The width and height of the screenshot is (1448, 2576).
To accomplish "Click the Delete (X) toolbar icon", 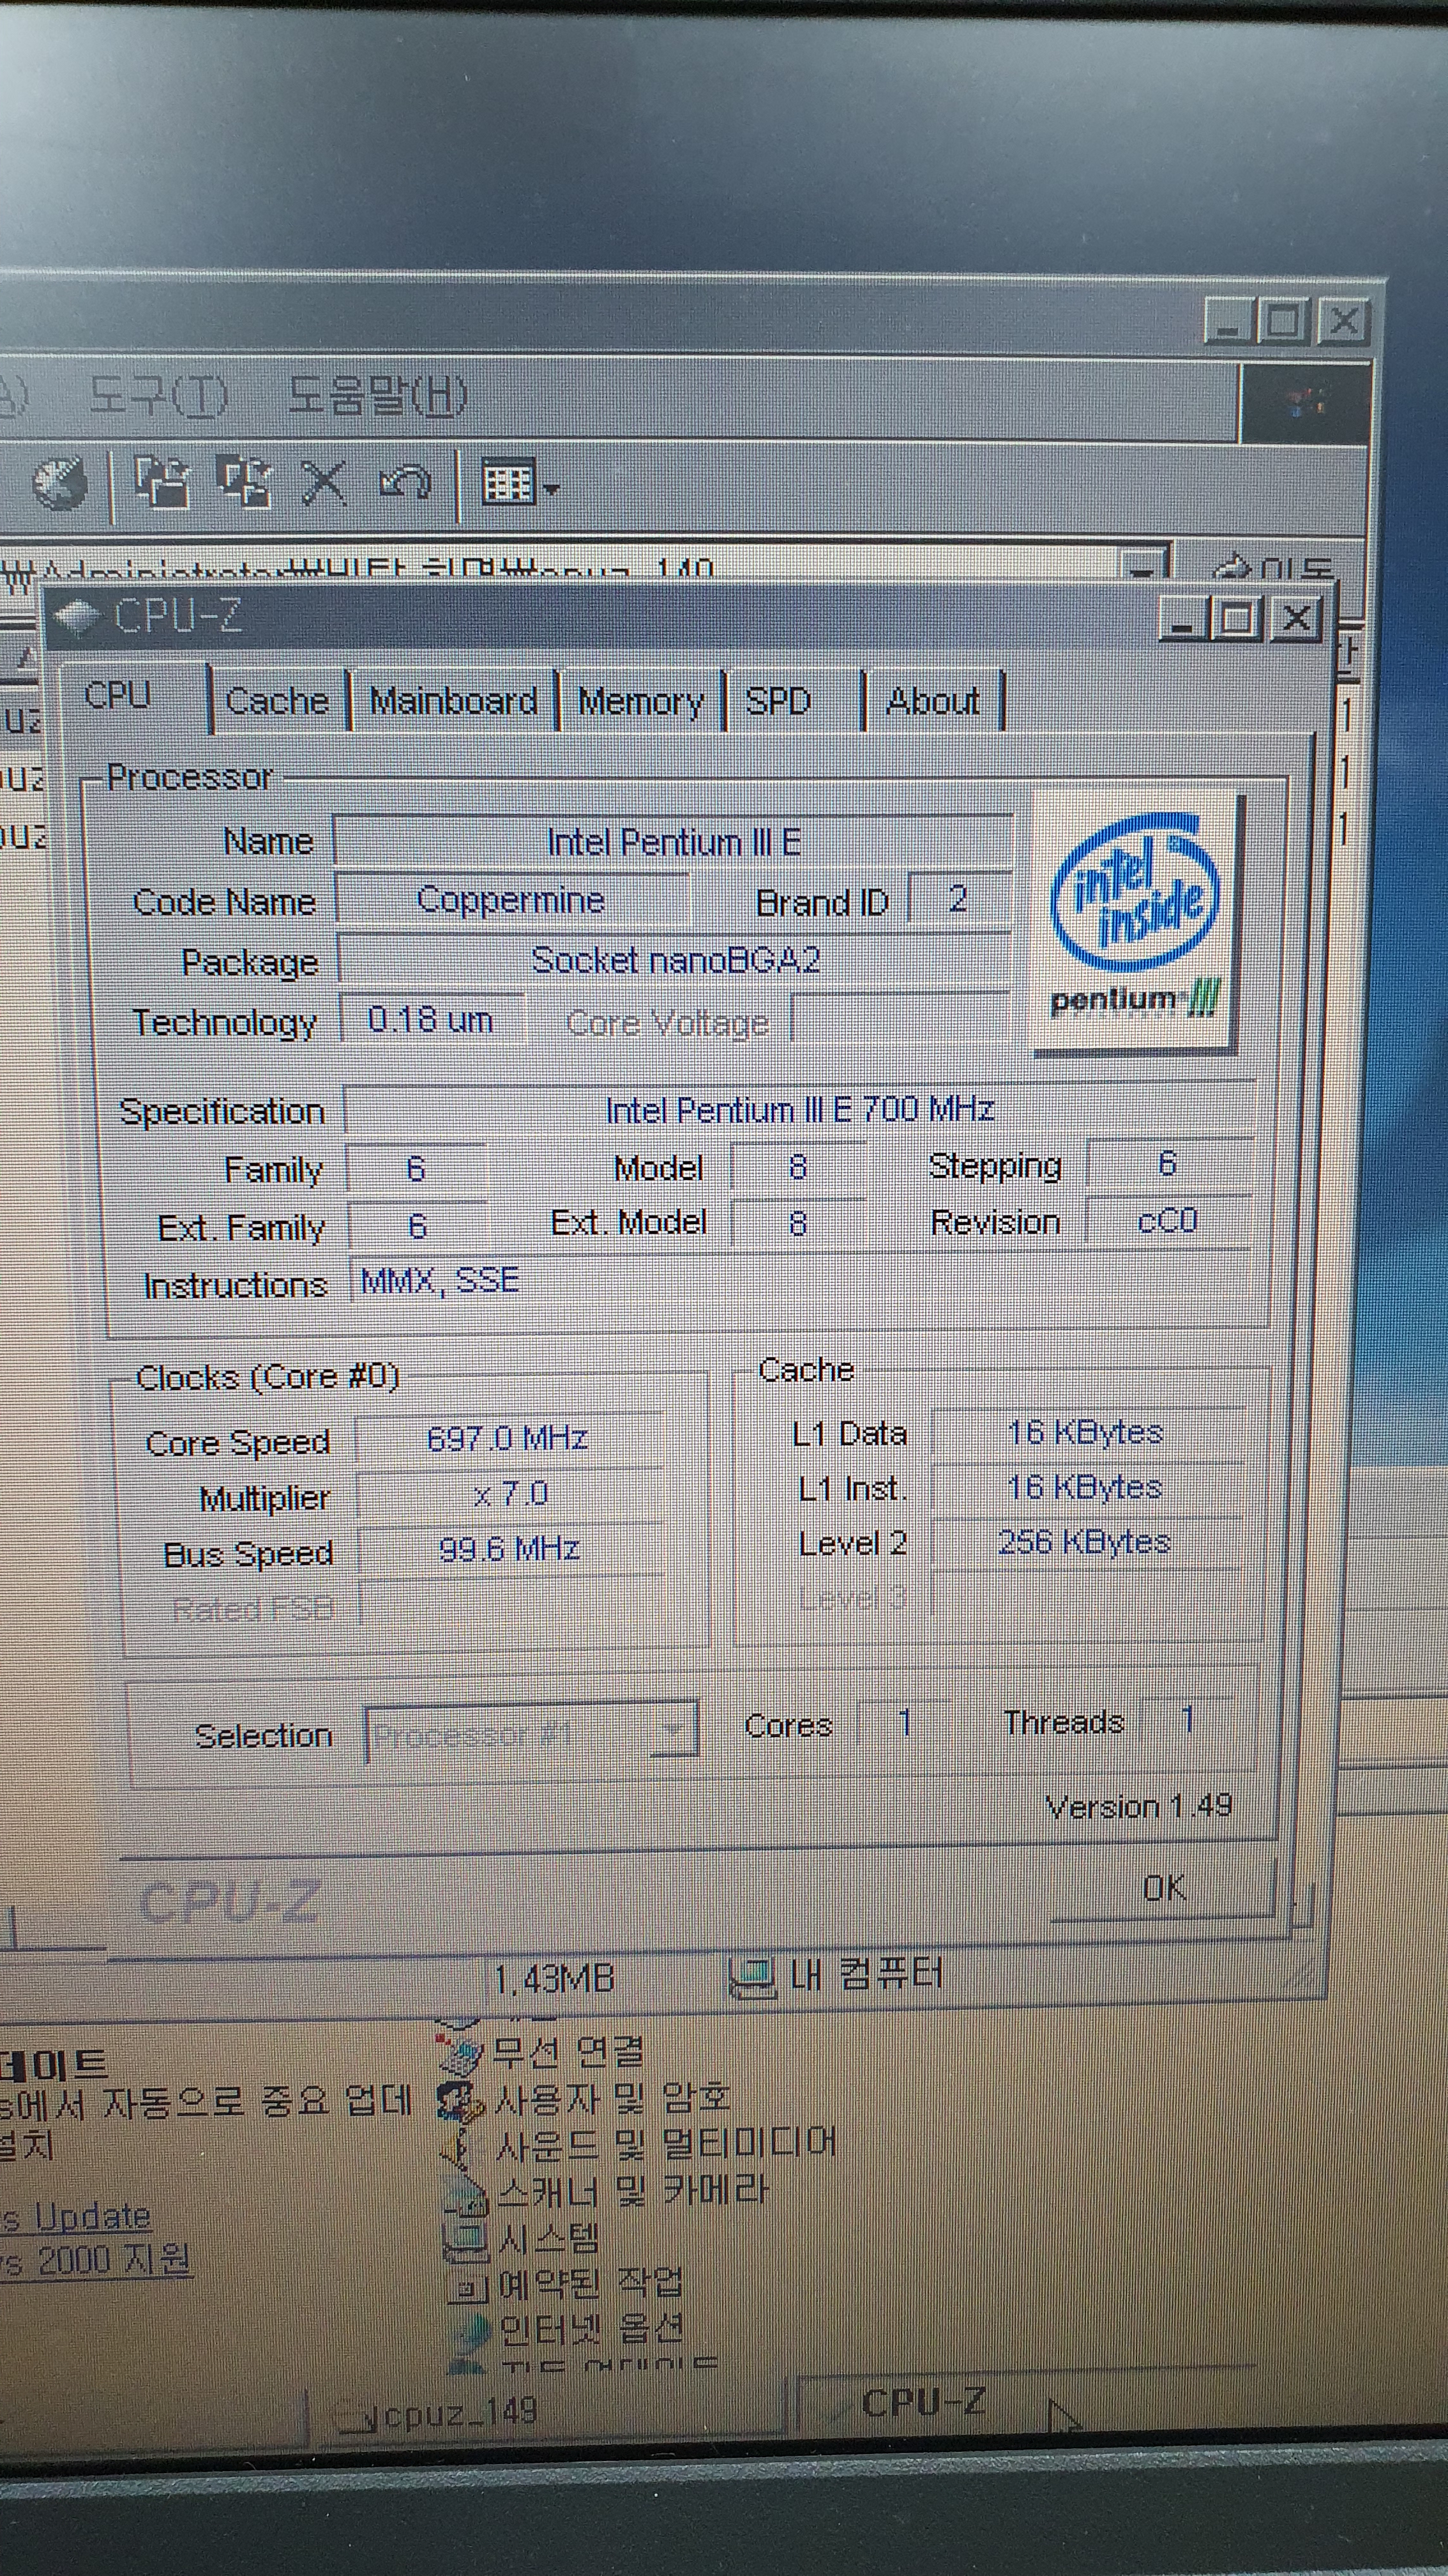I will [x=324, y=483].
